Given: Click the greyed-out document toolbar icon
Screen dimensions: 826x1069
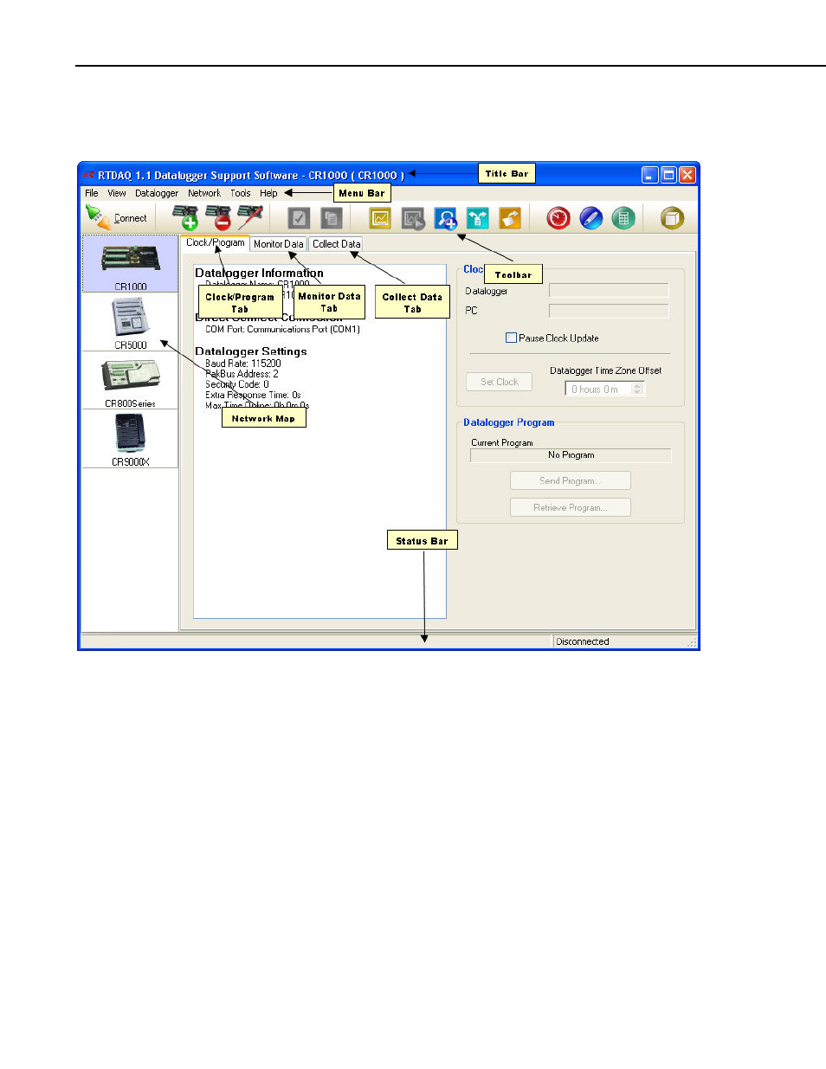Looking at the screenshot, I should (331, 218).
